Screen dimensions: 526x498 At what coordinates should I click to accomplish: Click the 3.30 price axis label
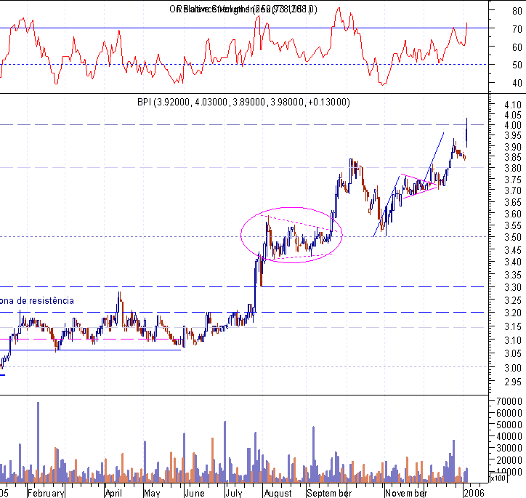[x=513, y=288]
